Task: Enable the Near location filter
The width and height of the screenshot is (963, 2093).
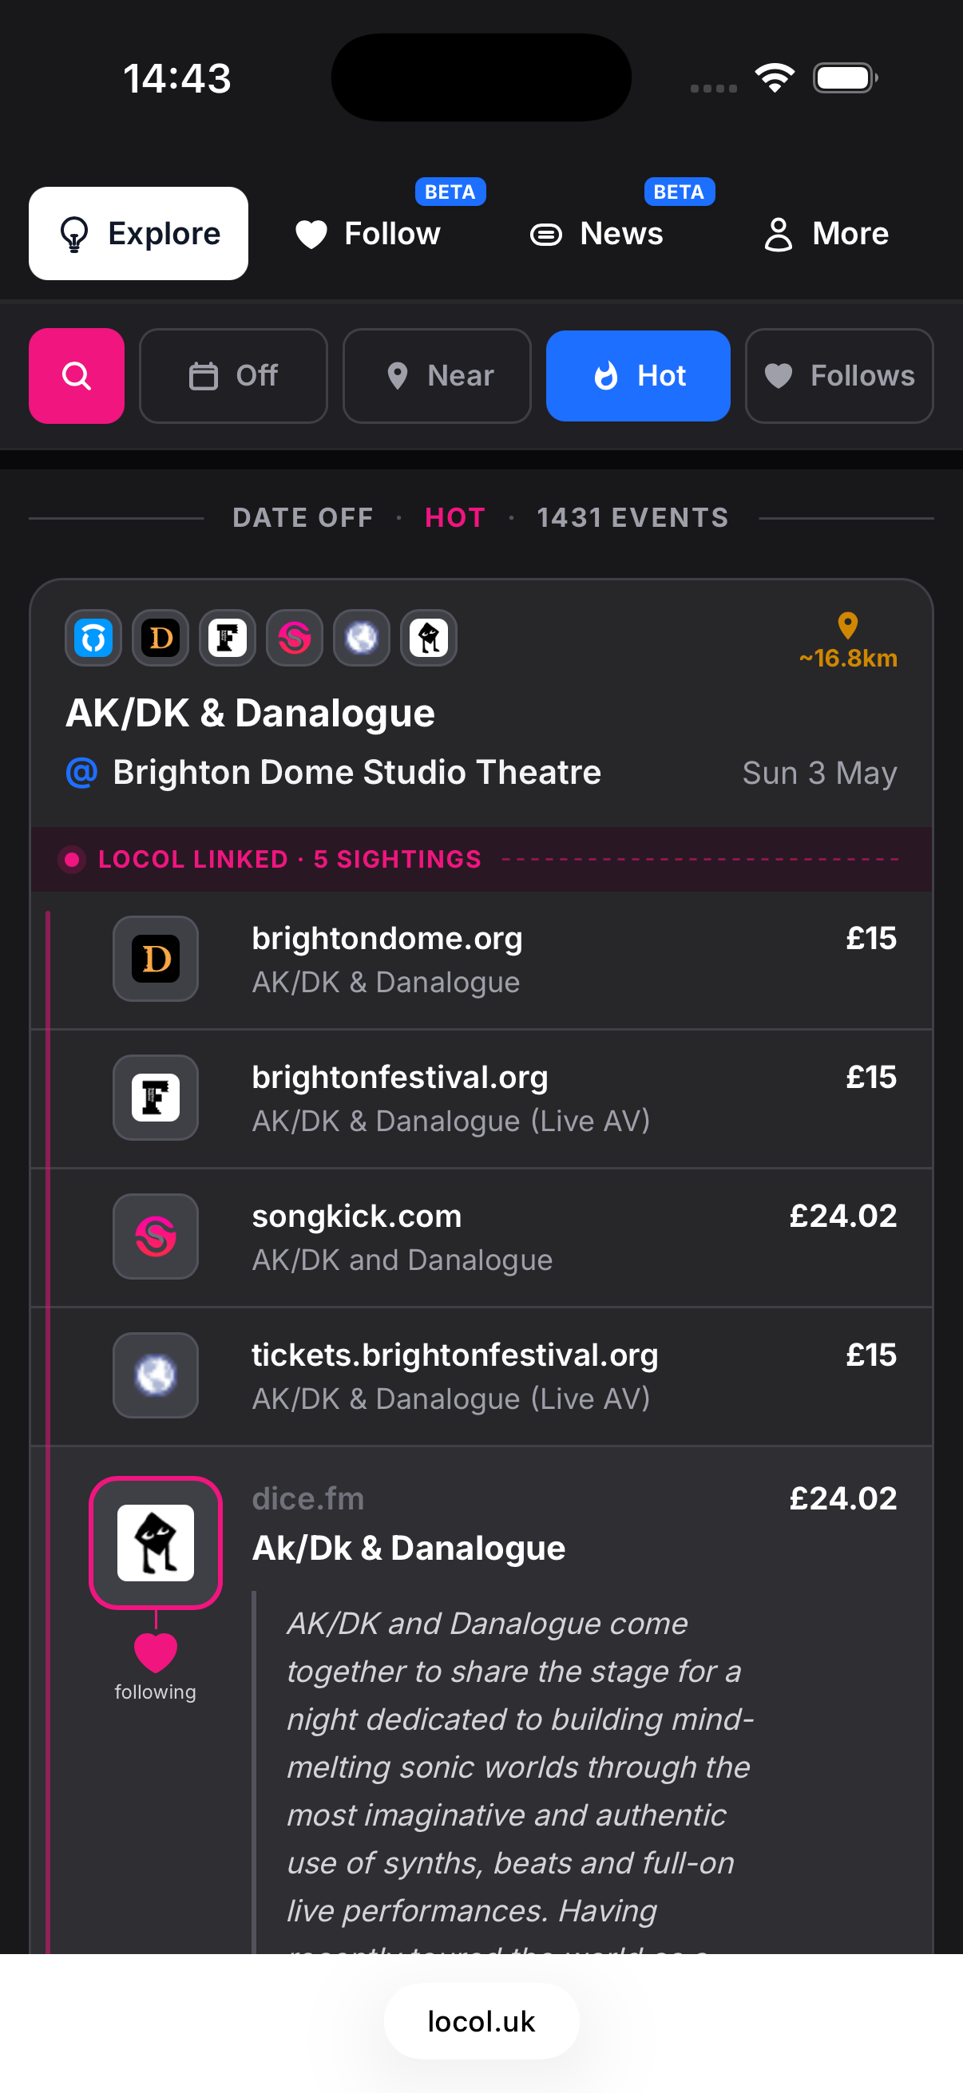Action: [437, 375]
